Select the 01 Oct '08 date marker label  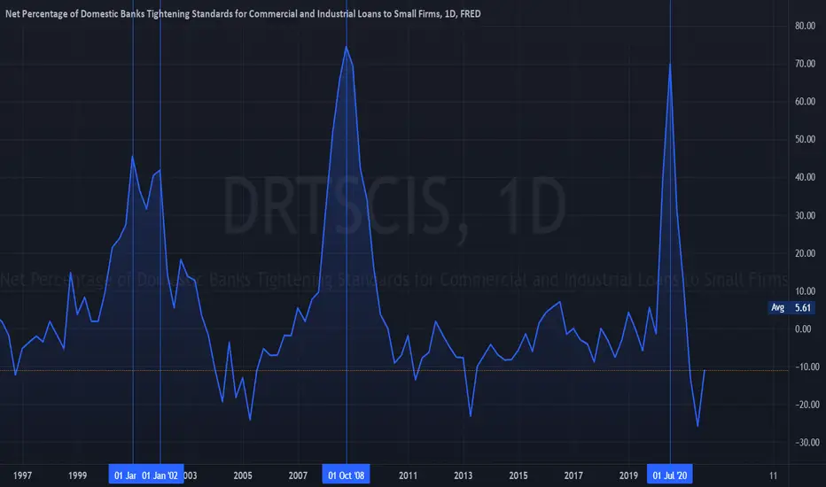[347, 475]
